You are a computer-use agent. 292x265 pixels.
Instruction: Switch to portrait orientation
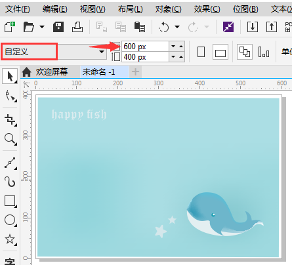[201, 52]
